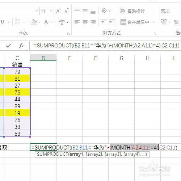Viewport: 181px width, 181px height.
Task: Align text left
Action: 77,22
